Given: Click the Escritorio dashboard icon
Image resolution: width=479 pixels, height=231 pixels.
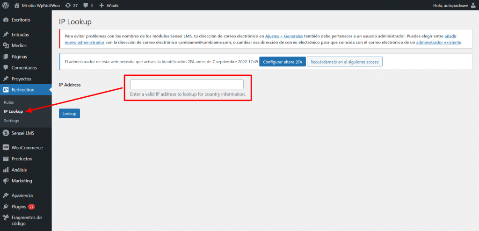Looking at the screenshot, I should point(6,20).
